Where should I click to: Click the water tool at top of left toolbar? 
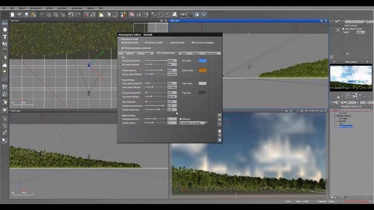click(x=5, y=23)
